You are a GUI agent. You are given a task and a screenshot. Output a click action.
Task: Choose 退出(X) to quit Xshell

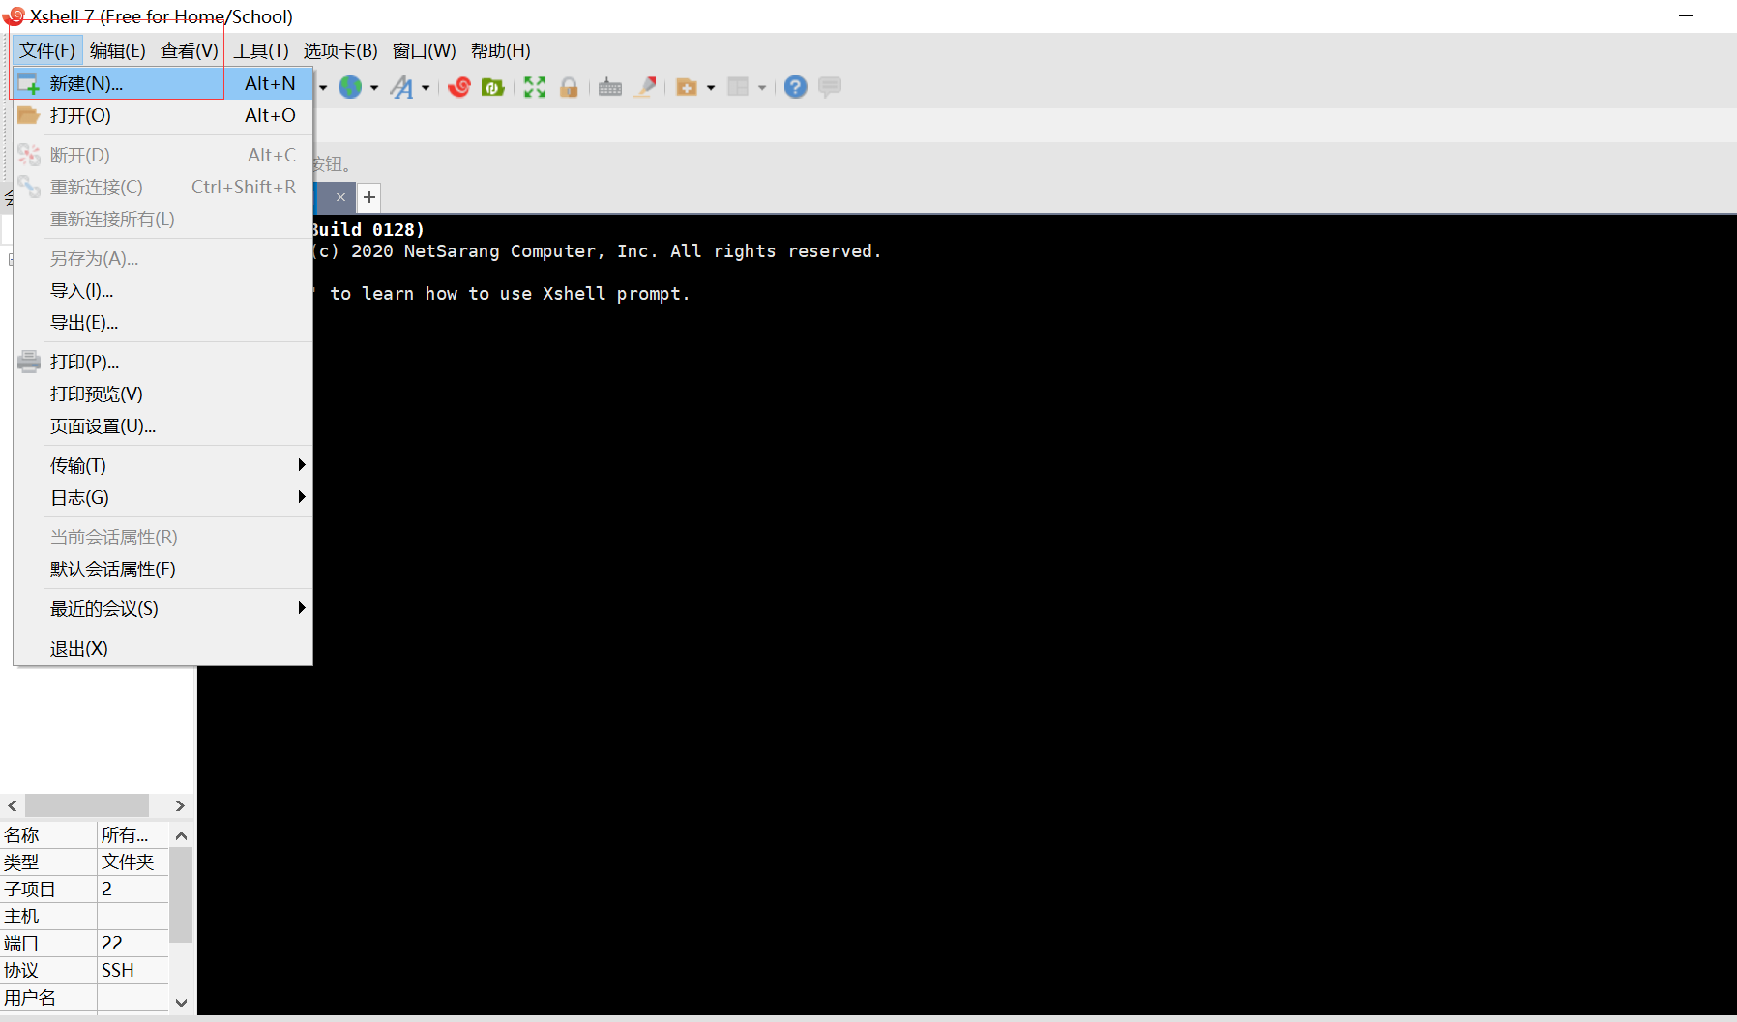(x=162, y=648)
